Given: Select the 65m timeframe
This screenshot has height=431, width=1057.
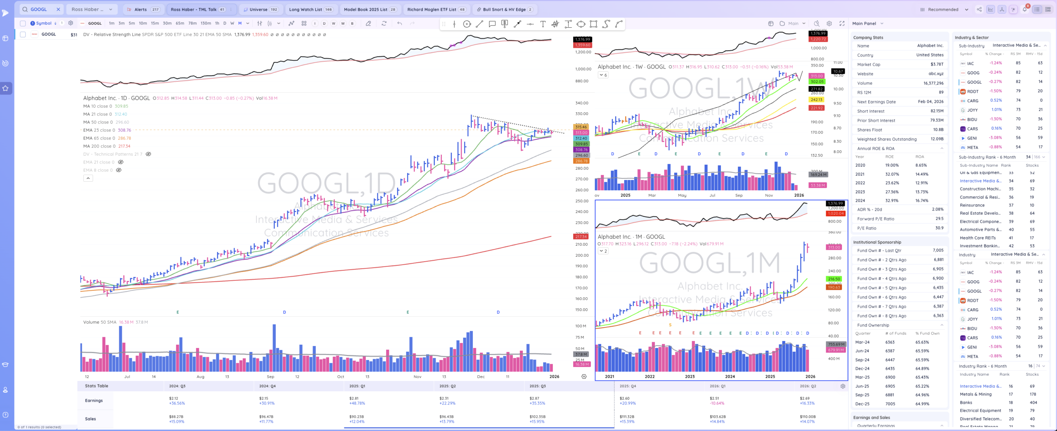Looking at the screenshot, I should click(180, 24).
